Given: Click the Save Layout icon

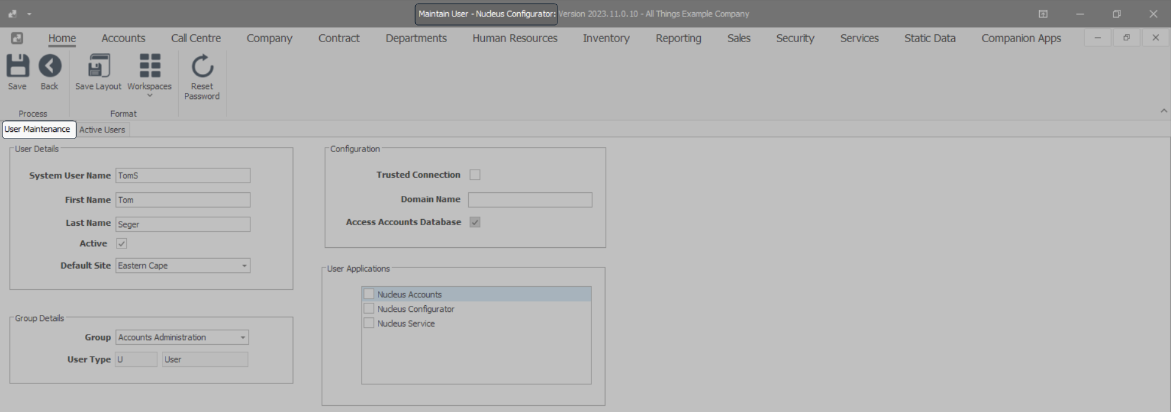Looking at the screenshot, I should click(x=98, y=67).
